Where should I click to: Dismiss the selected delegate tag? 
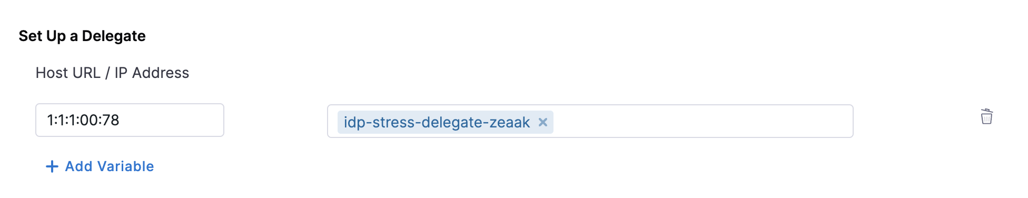[x=543, y=122]
